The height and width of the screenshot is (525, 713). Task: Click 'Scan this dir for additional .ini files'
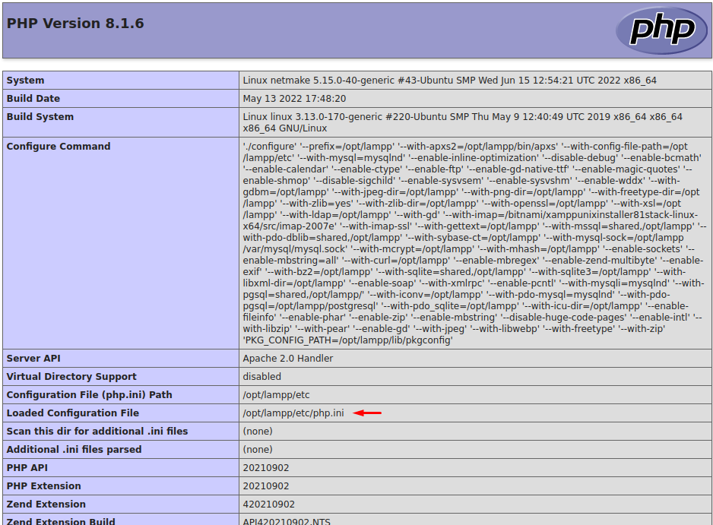click(x=97, y=431)
